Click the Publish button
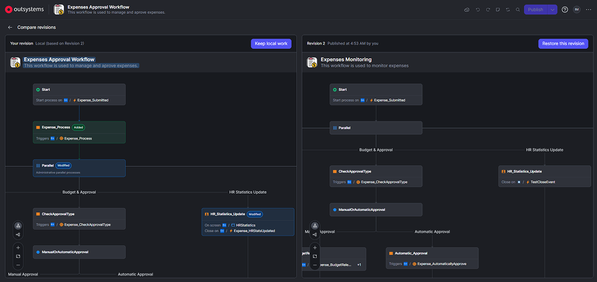 (x=536, y=10)
